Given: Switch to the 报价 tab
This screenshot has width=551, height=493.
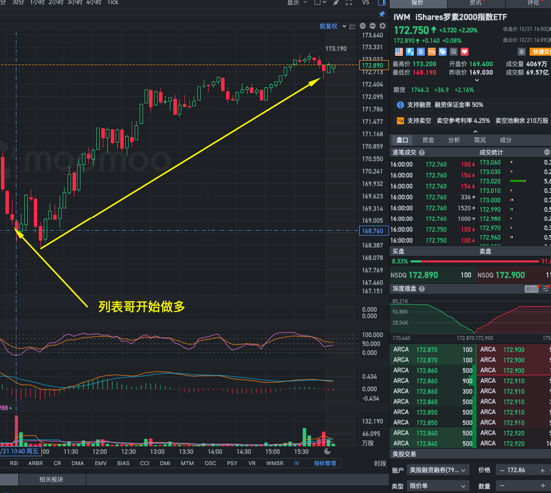Looking at the screenshot, I should (417, 3).
